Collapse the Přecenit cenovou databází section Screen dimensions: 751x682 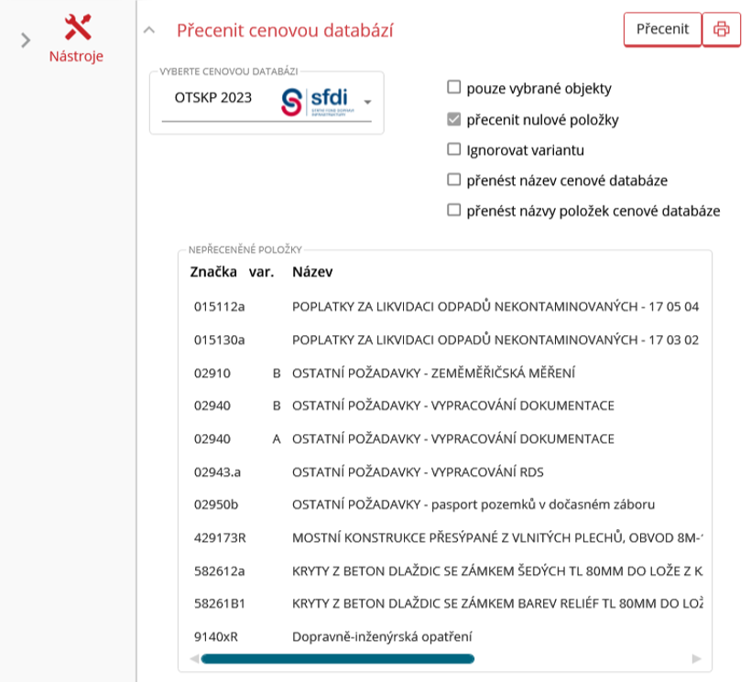[x=149, y=30]
